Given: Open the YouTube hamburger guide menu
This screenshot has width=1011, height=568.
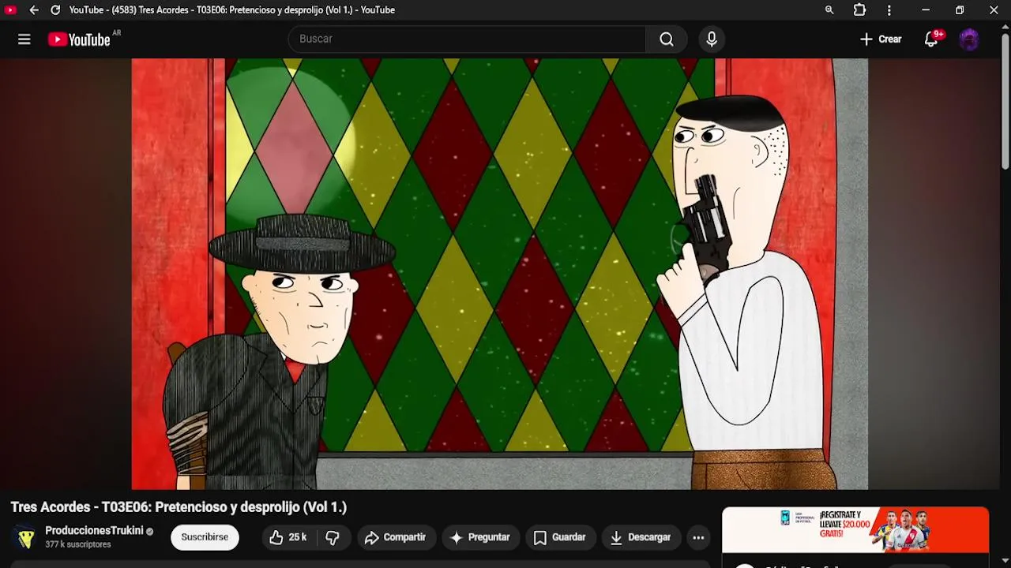Looking at the screenshot, I should point(24,39).
